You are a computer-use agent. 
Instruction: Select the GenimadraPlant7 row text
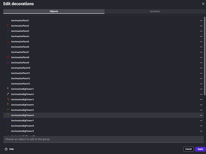20,52
